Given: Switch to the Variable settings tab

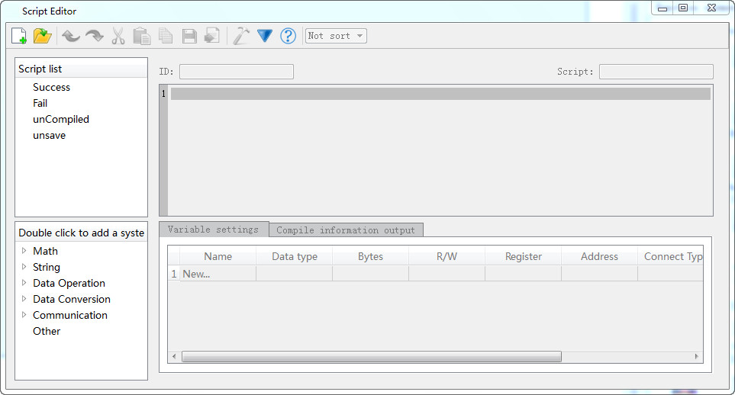Looking at the screenshot, I should point(213,229).
